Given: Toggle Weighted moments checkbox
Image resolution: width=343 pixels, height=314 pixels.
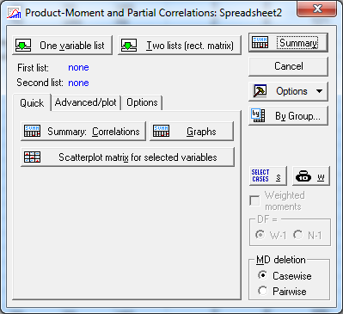Looking at the screenshot, I should point(254,200).
